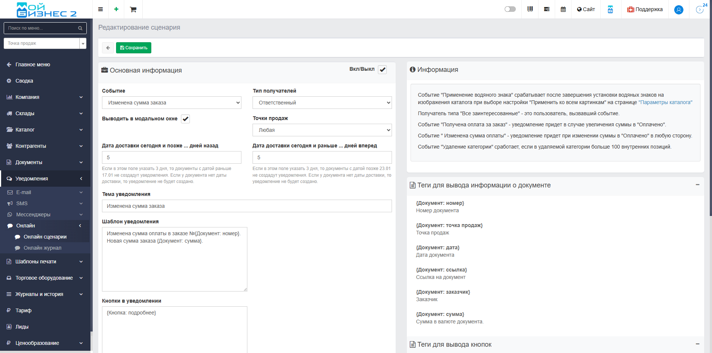Open the Тип получателей dropdown
Image resolution: width=712 pixels, height=353 pixels.
[322, 103]
